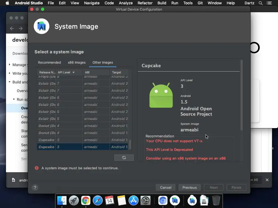Viewport: 278px width, 208px height.
Task: Click the red error icon beside warning message
Action: coord(37,168)
